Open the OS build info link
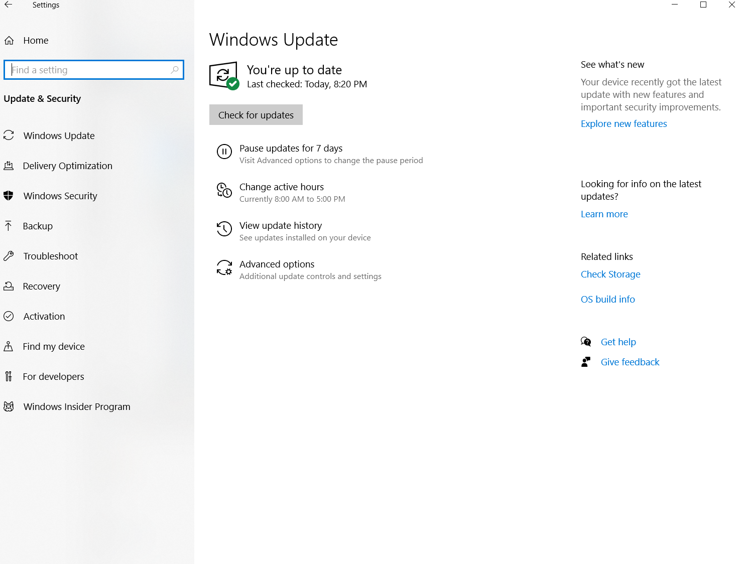The height and width of the screenshot is (564, 745). coord(608,300)
